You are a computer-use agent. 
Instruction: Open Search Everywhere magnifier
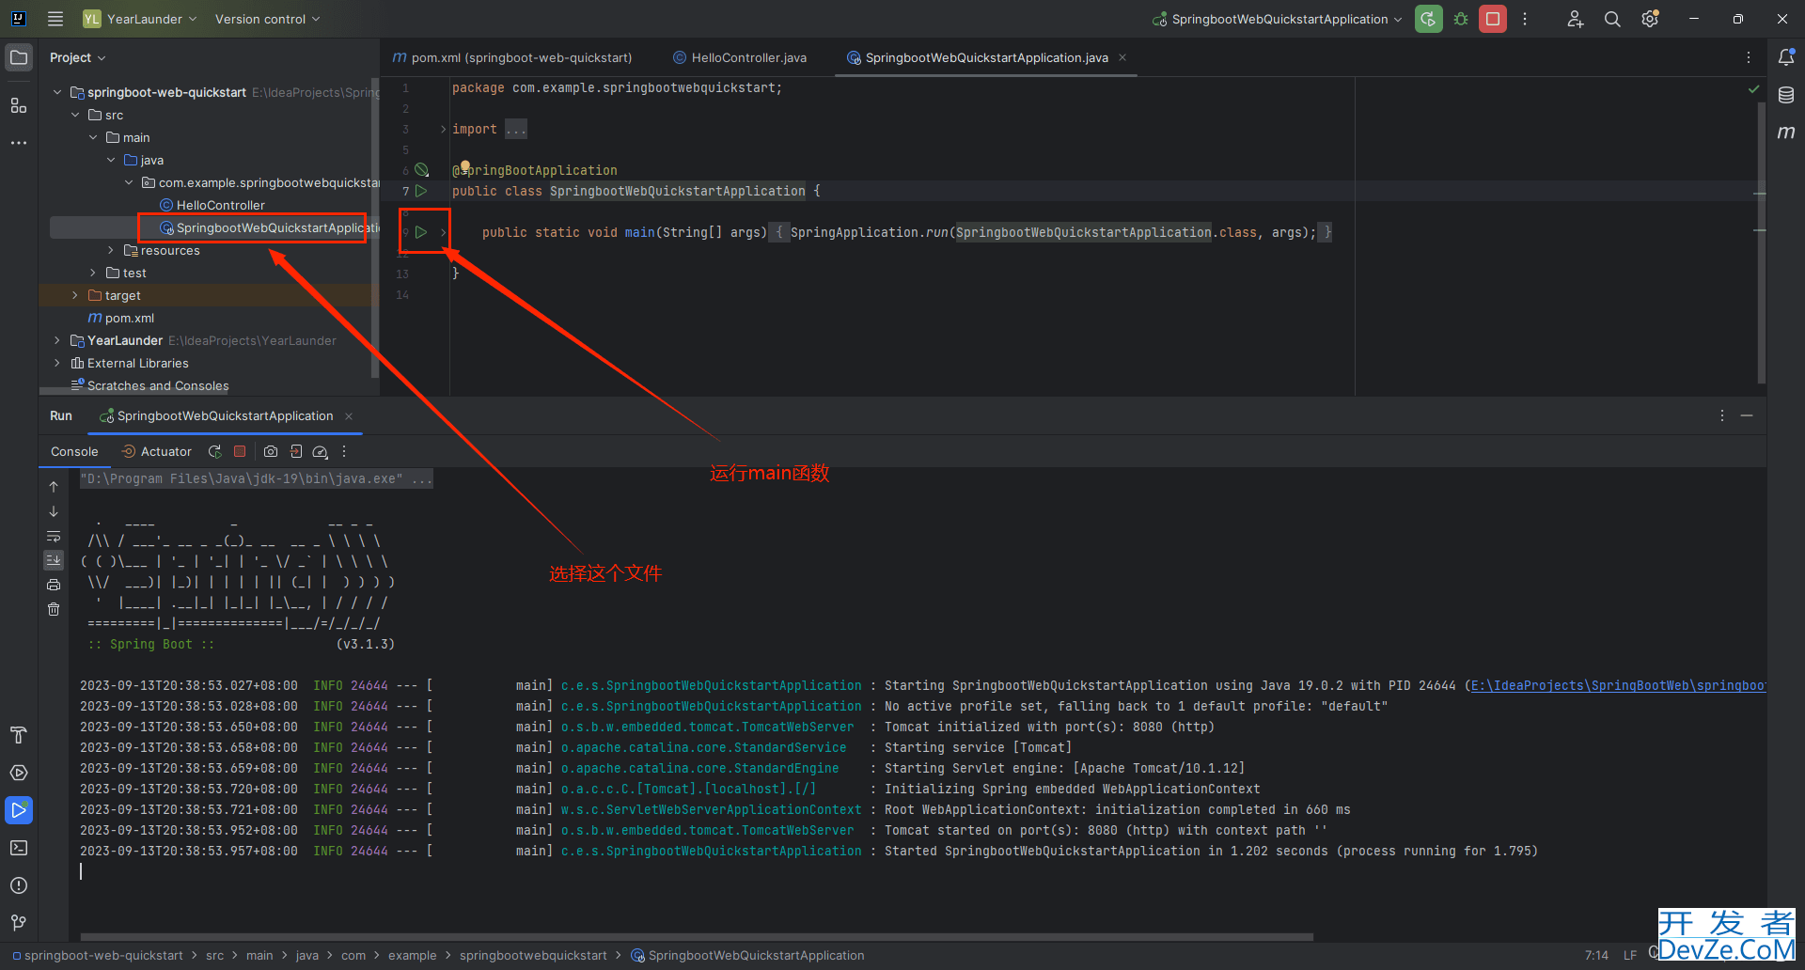click(1612, 19)
